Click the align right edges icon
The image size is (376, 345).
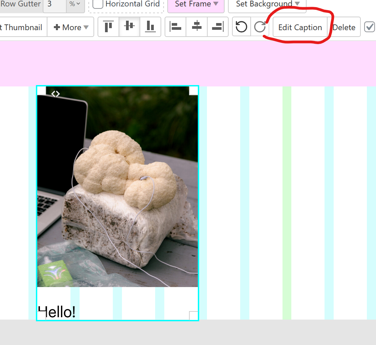click(x=218, y=26)
